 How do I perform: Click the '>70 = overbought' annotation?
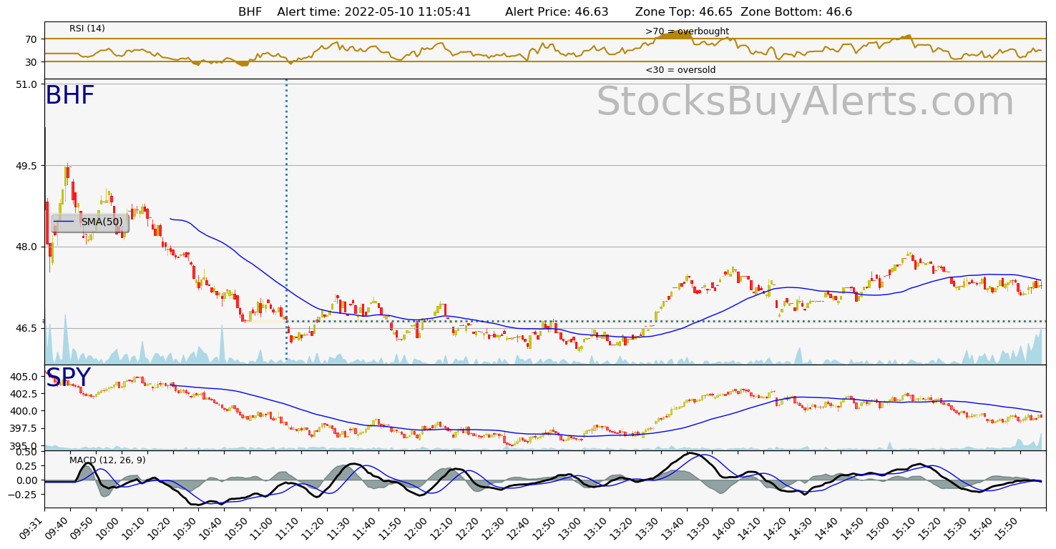(687, 31)
